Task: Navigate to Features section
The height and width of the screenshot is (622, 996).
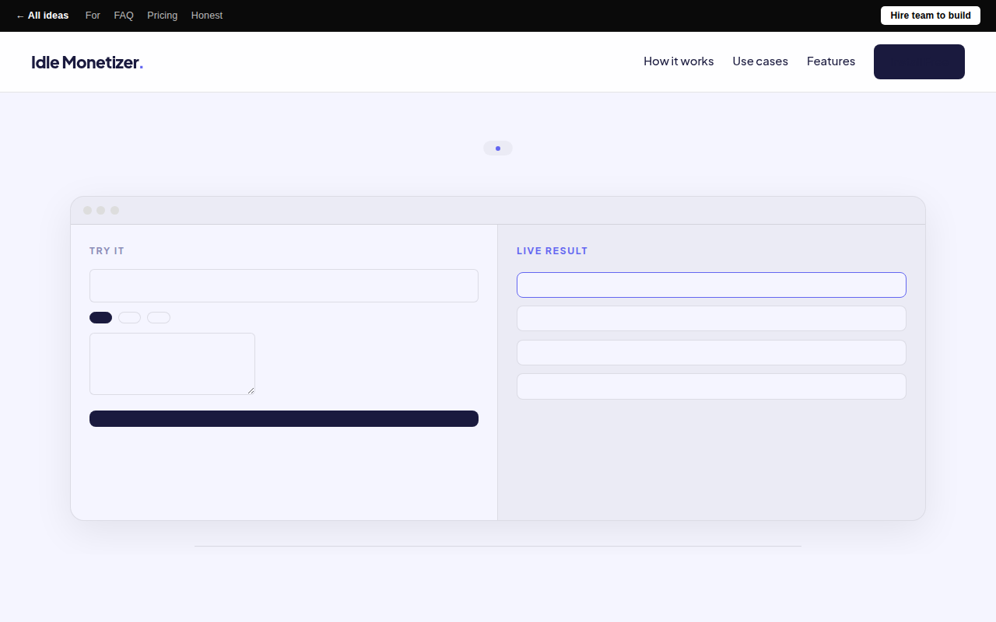Action: tap(831, 61)
